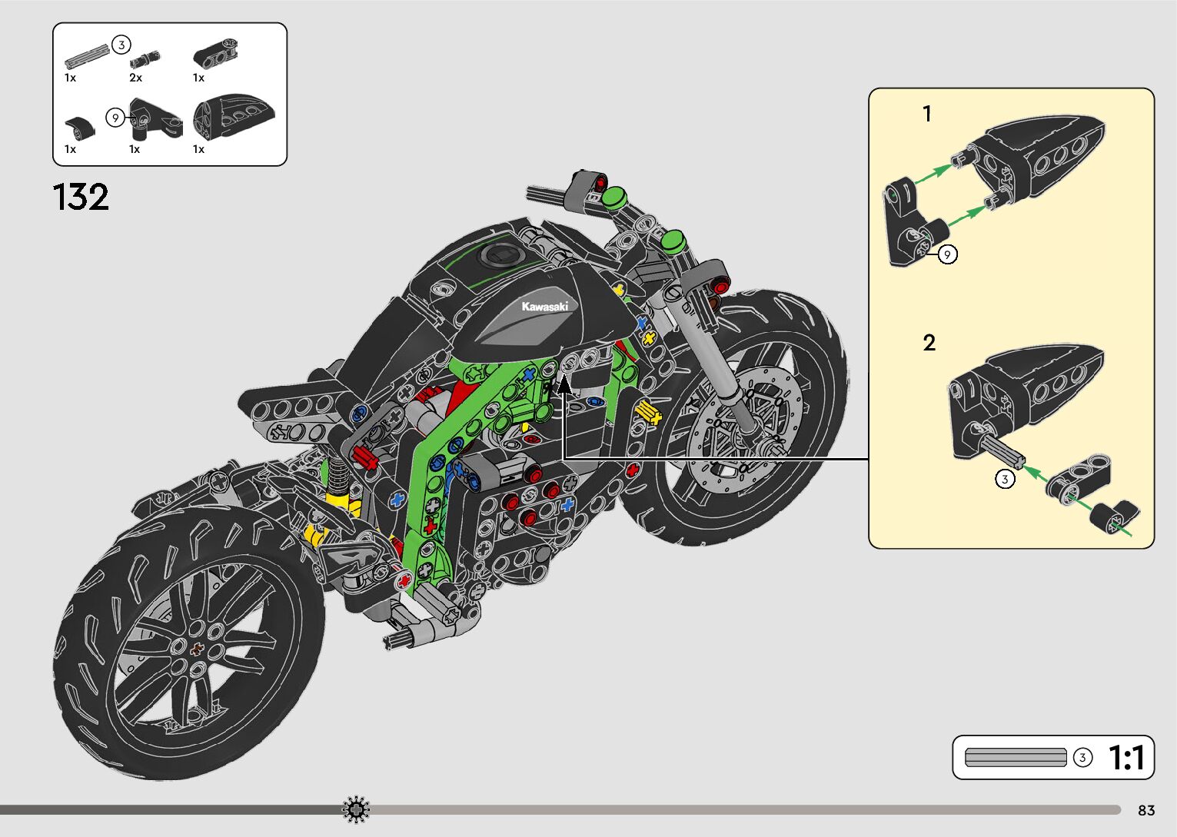
Task: Click the progress bar's lighter unfinished section
Action: (738, 809)
